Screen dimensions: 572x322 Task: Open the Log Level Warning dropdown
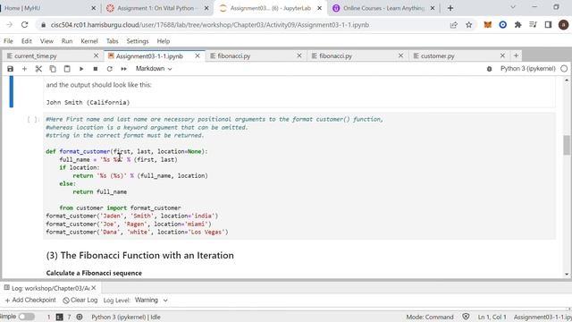click(151, 301)
